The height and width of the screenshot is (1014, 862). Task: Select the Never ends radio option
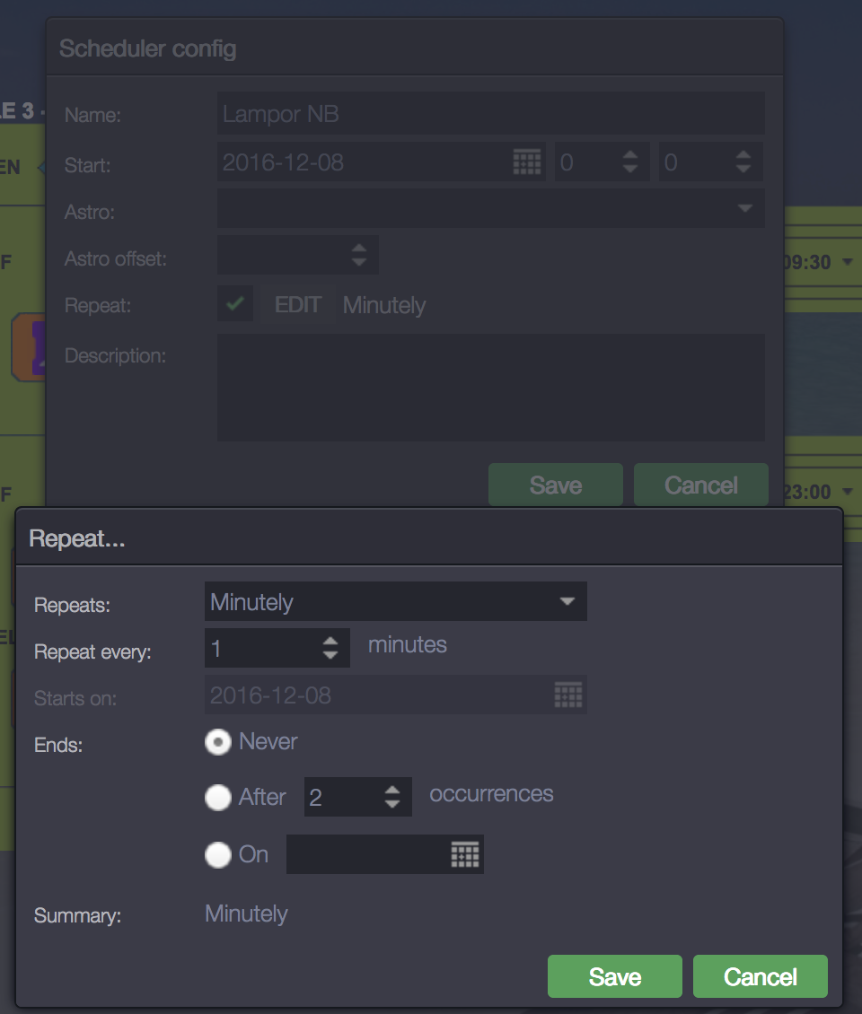pos(217,742)
